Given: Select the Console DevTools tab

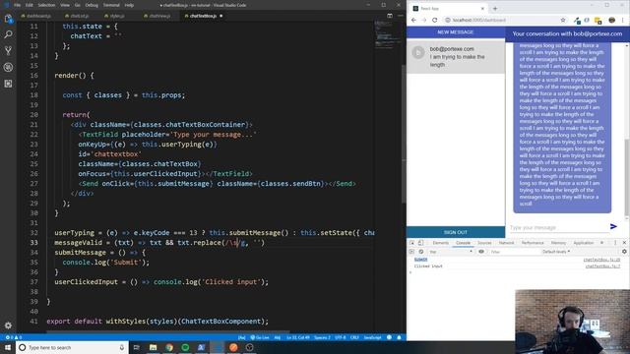Looking at the screenshot, I should 463,243.
